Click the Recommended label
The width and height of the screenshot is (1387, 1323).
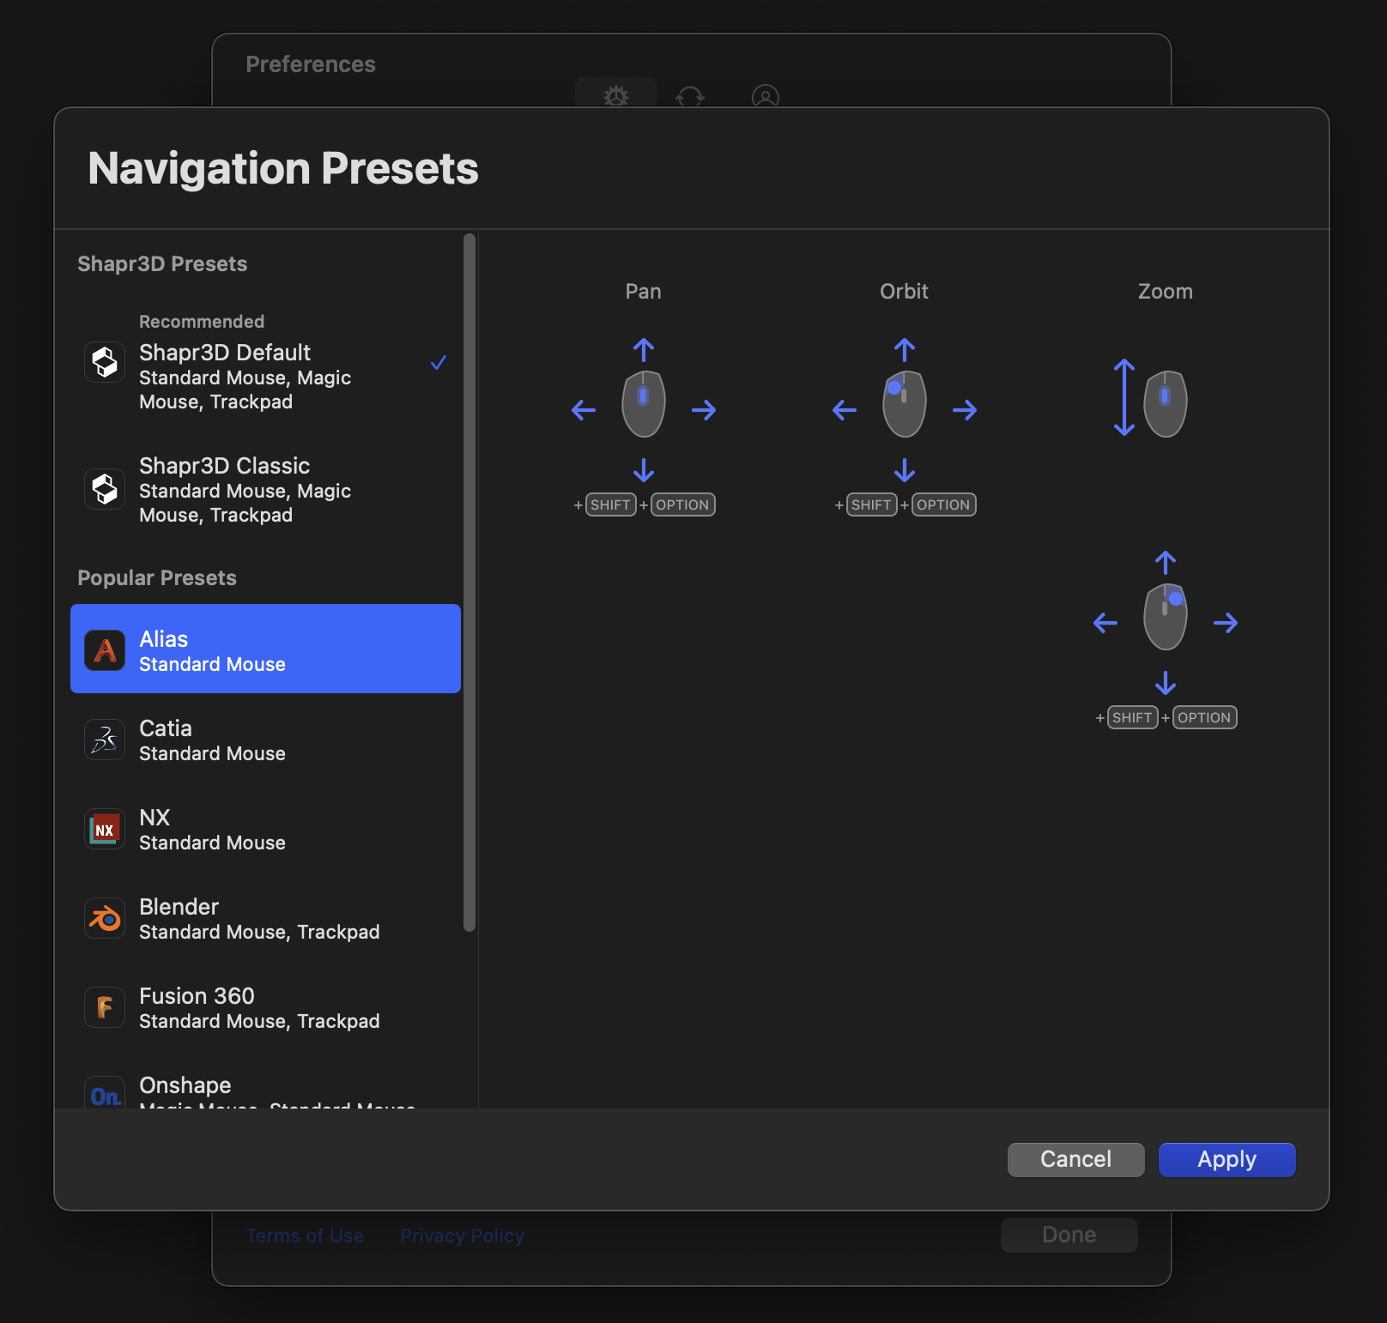(202, 322)
